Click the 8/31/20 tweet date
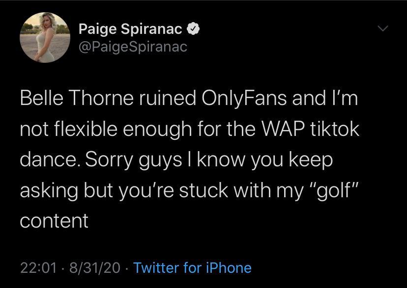Viewport: 407px width, 288px height. click(96, 268)
